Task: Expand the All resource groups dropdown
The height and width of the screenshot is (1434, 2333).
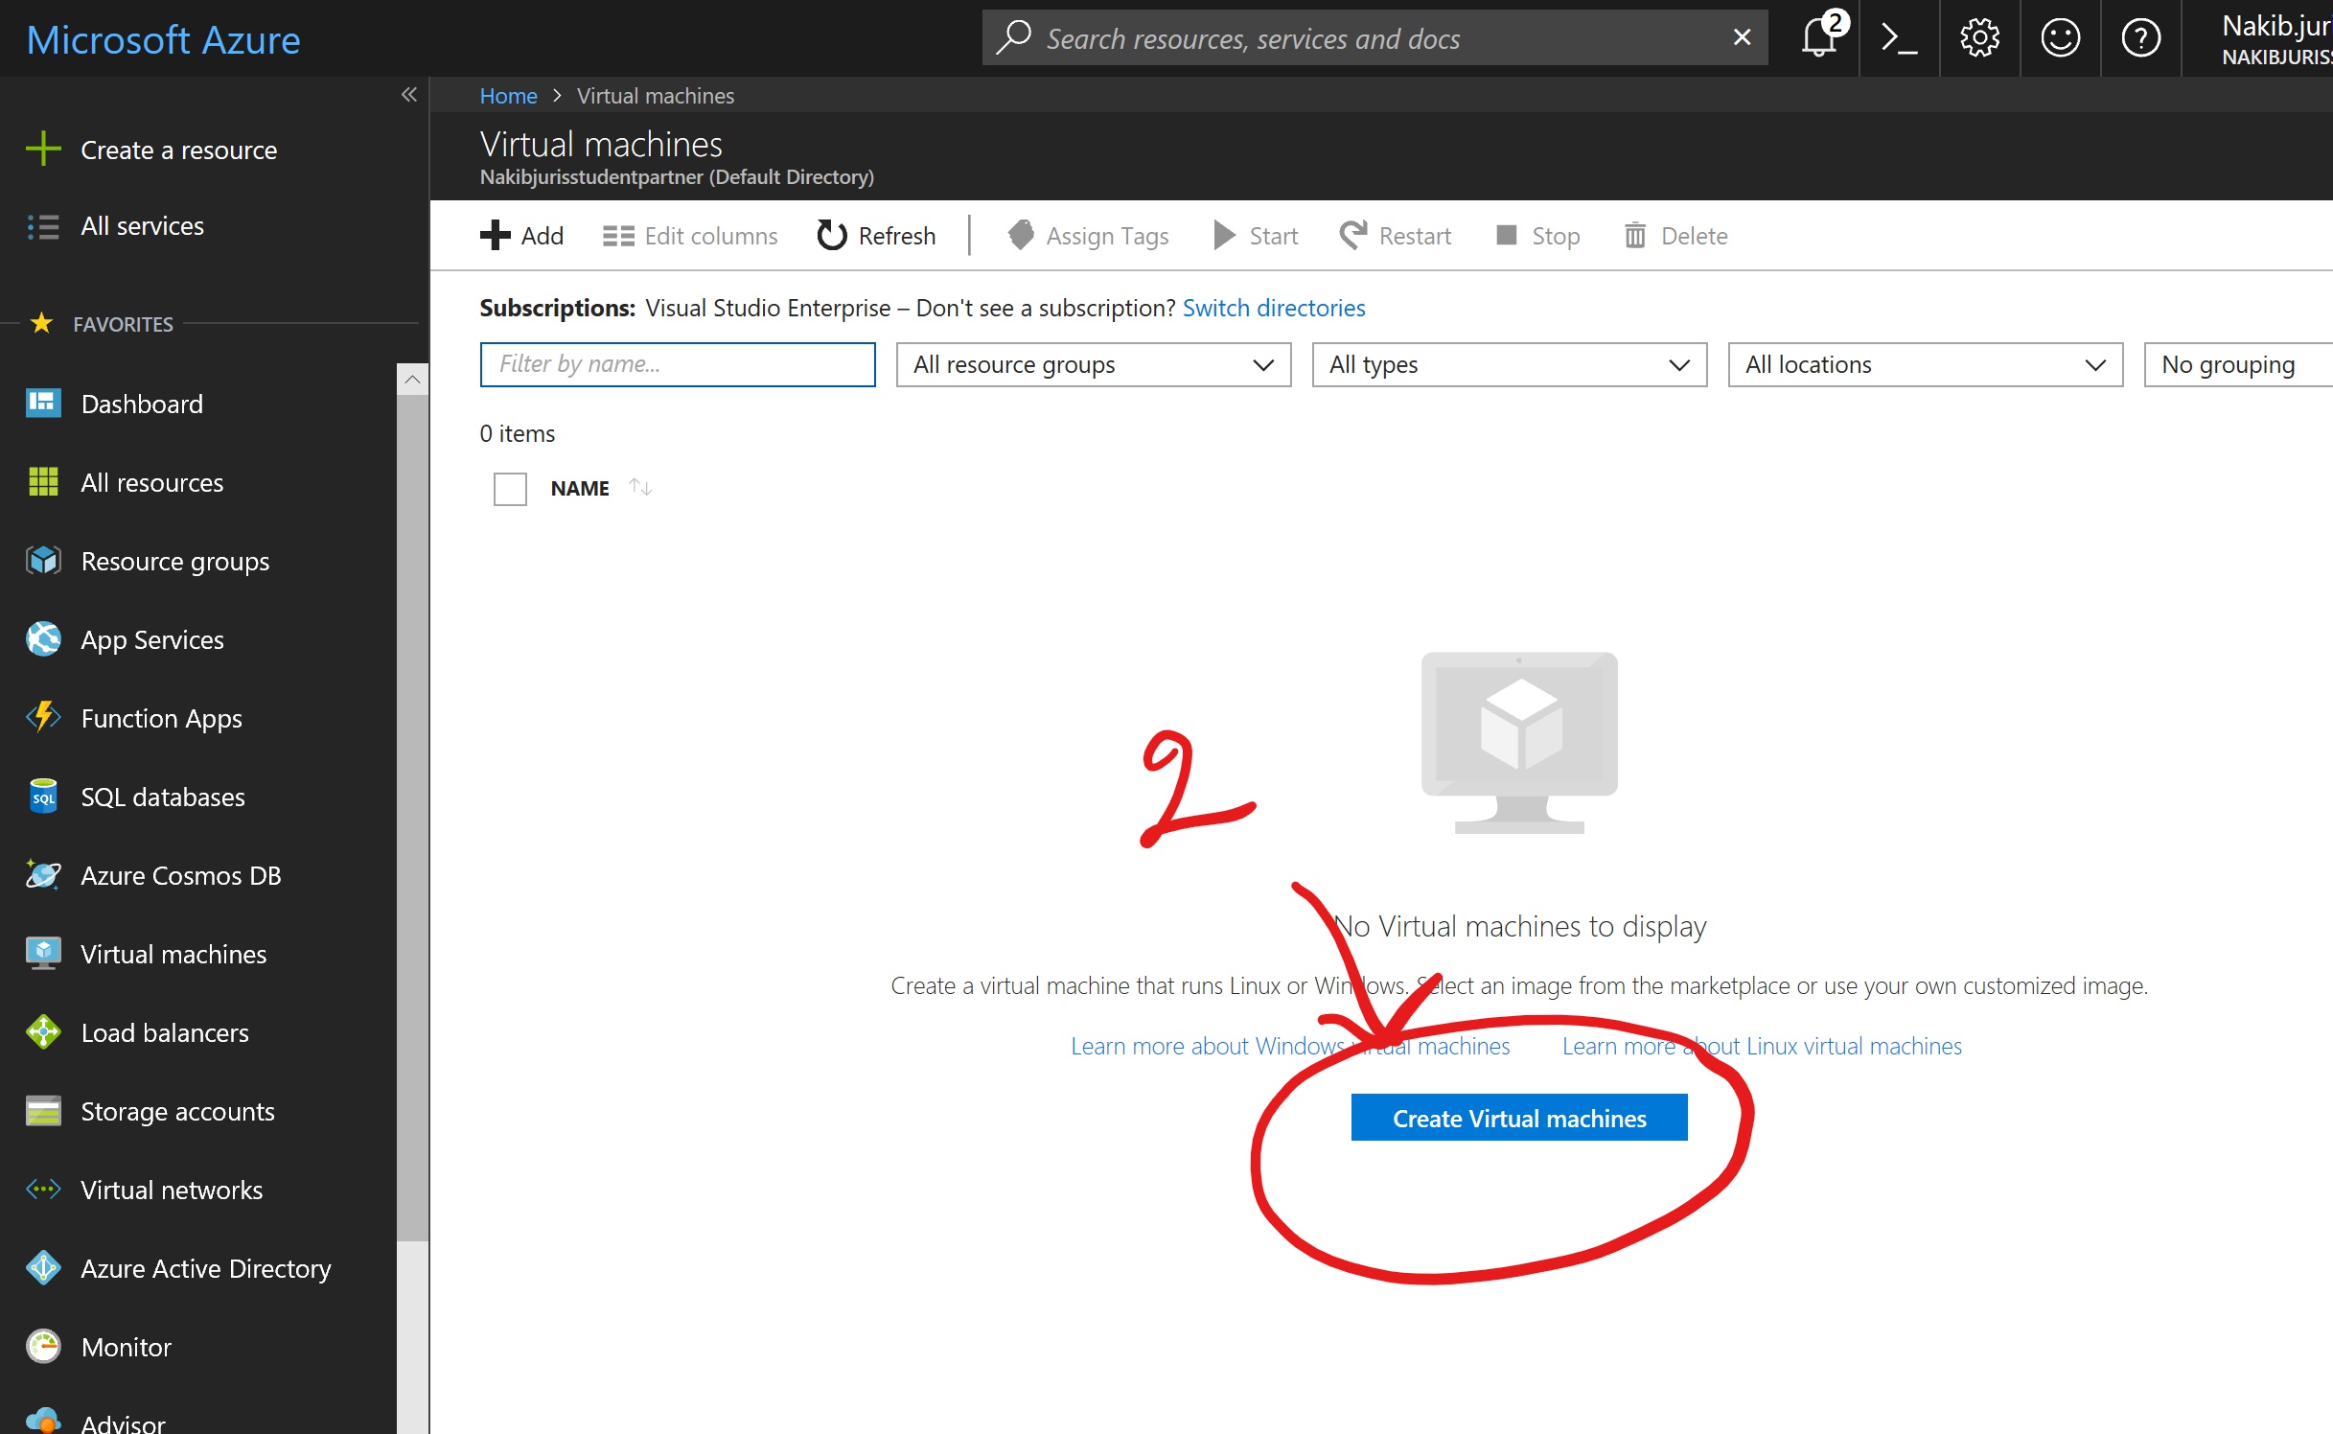Action: 1093,365
